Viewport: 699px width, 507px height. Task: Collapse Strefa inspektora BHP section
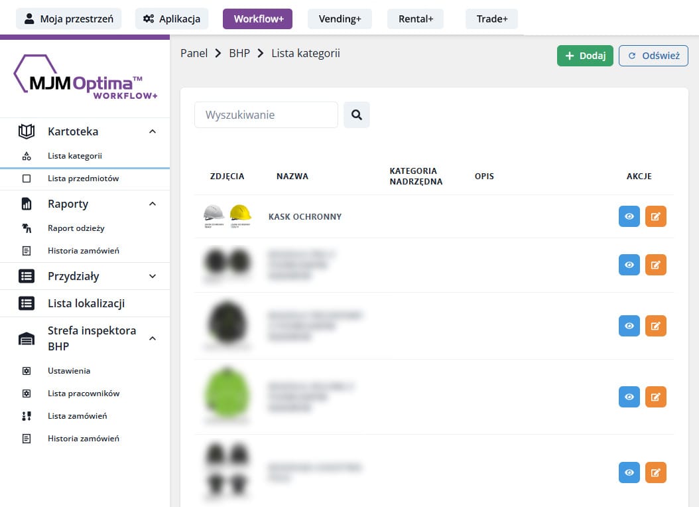click(153, 338)
